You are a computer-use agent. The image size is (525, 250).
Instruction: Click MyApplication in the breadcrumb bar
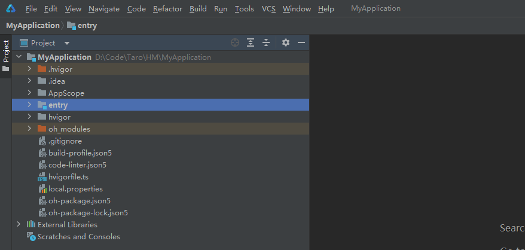[x=33, y=26]
